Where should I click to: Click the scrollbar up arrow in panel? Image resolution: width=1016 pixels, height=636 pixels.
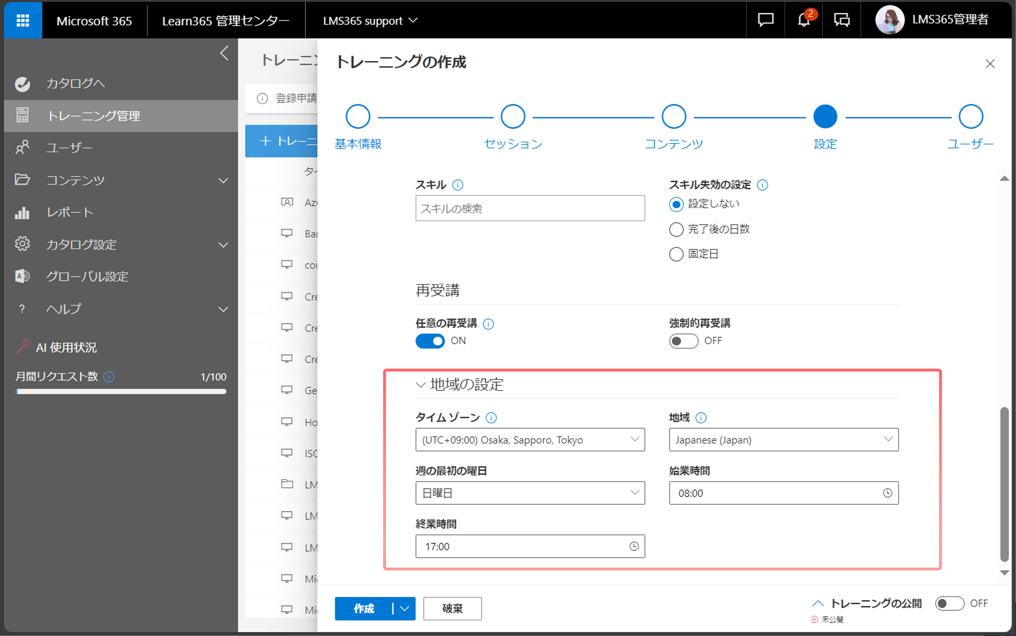[x=1005, y=178]
